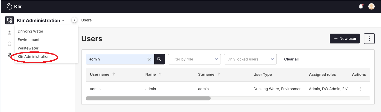Select Klir Administration menu entry
Image resolution: width=381 pixels, height=112 pixels.
[x=34, y=56]
